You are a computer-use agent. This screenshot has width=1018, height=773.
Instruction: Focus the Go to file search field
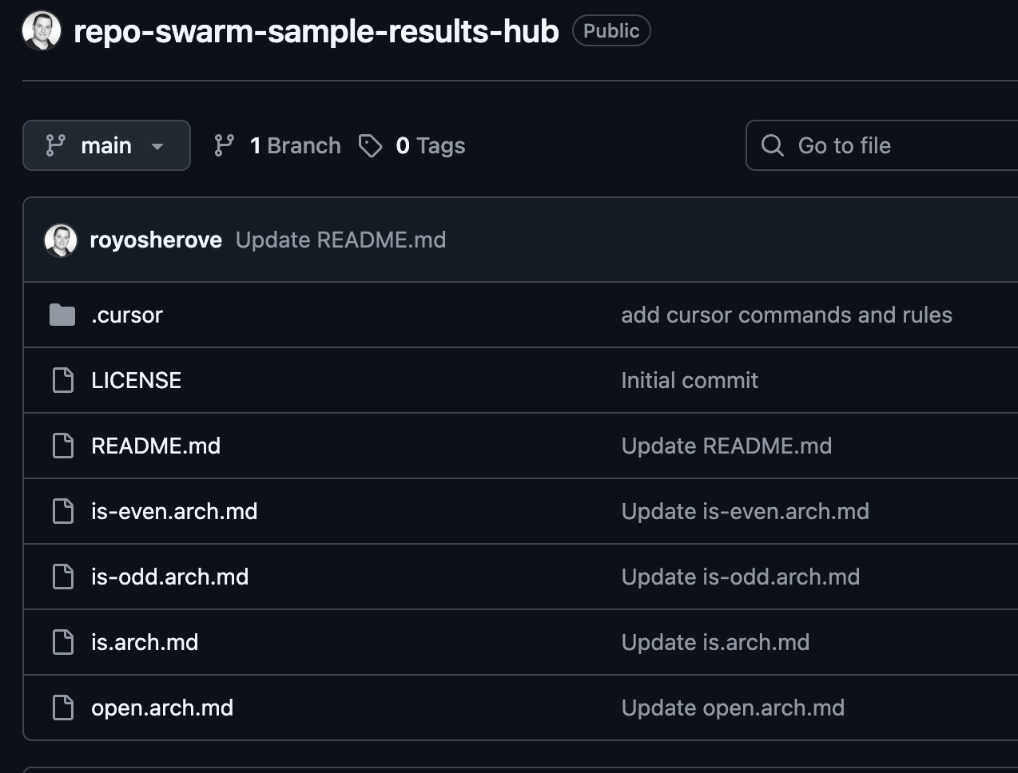click(x=881, y=145)
